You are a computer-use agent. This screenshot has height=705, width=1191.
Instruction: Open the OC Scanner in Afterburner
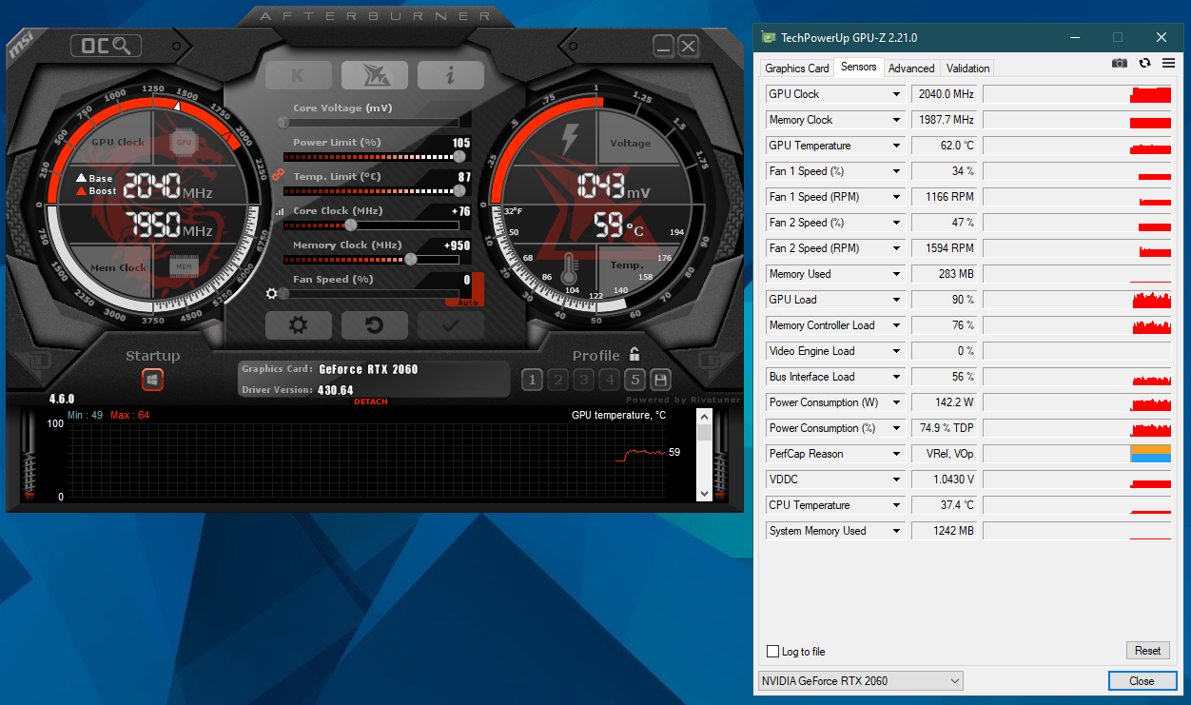(x=106, y=45)
